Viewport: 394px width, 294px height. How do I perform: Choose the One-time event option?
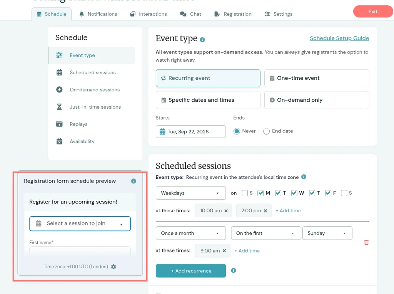click(317, 78)
